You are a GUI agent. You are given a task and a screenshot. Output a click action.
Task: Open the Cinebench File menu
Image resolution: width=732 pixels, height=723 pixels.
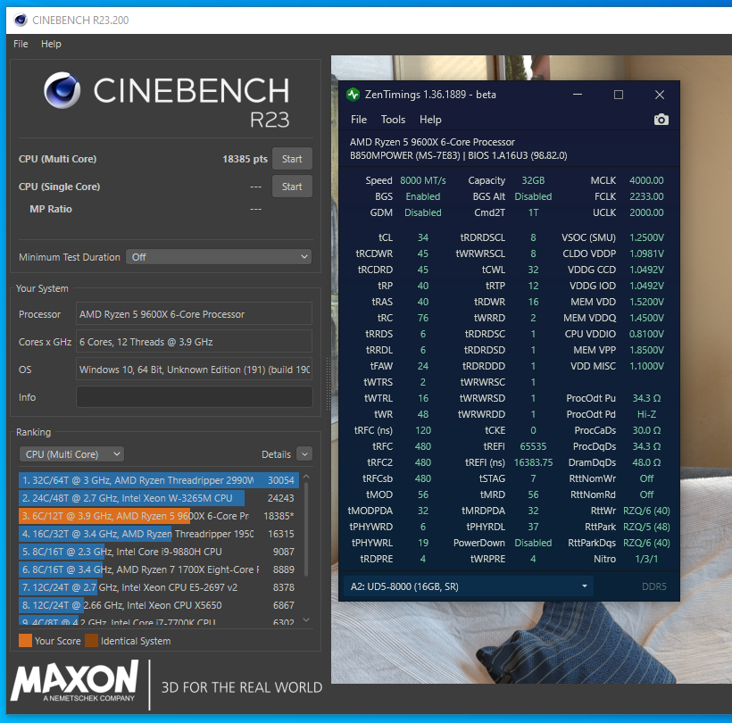(x=21, y=44)
